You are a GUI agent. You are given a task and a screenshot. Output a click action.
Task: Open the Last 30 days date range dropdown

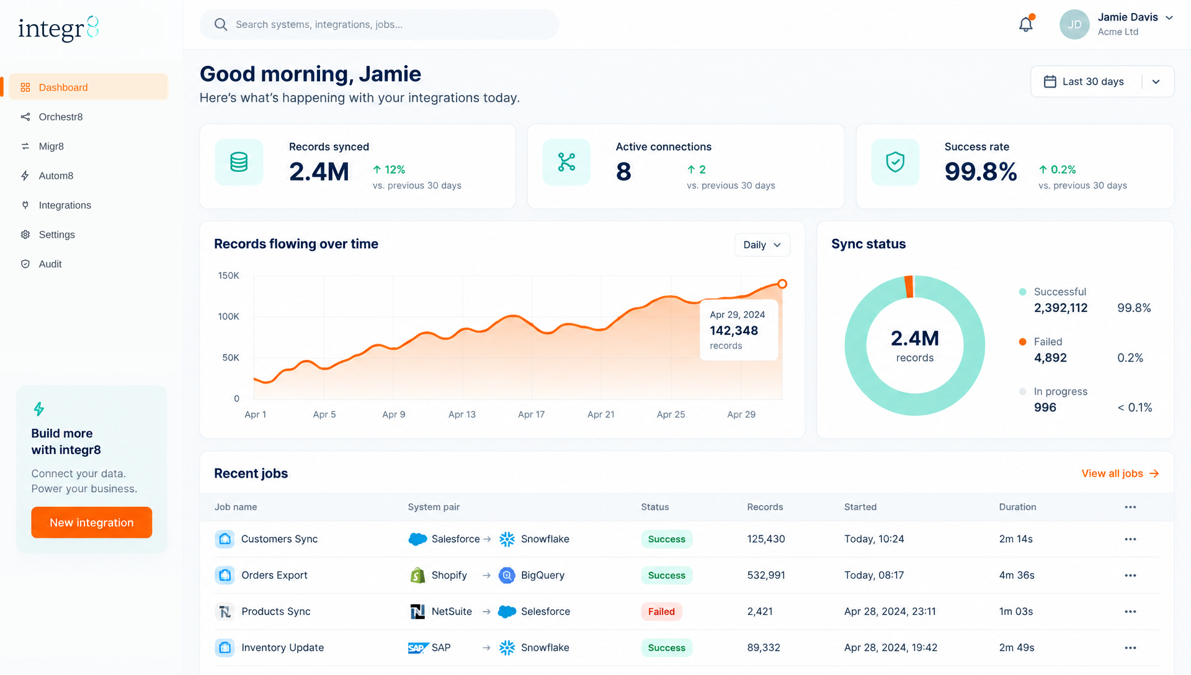(1102, 81)
